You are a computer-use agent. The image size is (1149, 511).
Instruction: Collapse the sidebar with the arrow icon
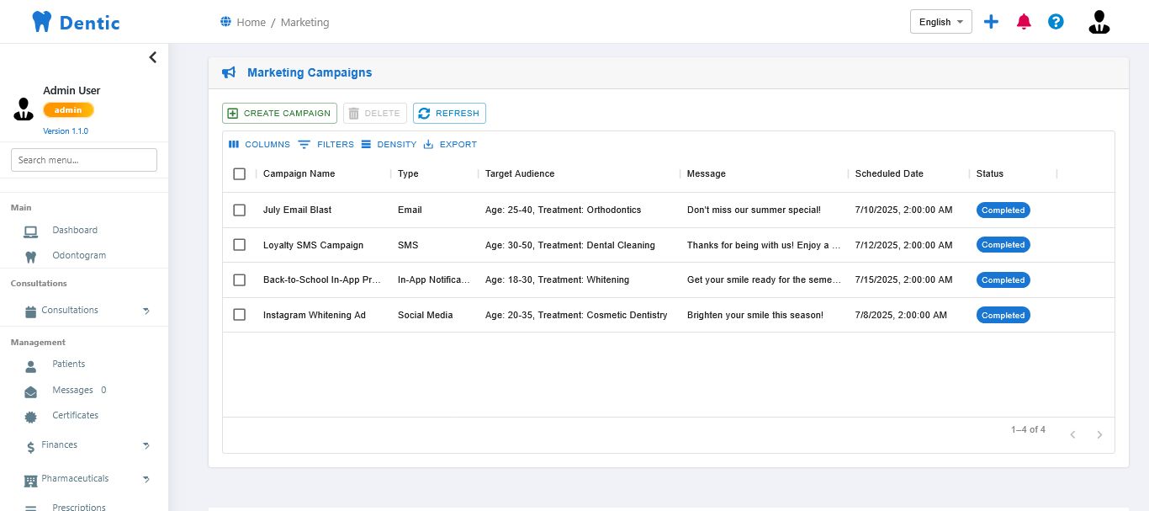click(152, 57)
